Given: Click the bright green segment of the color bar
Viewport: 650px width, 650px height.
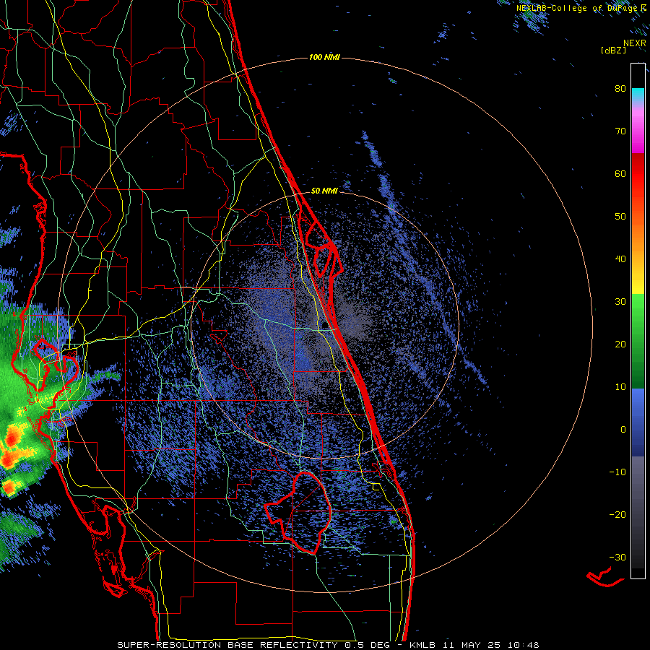Looking at the screenshot, I should (638, 307).
